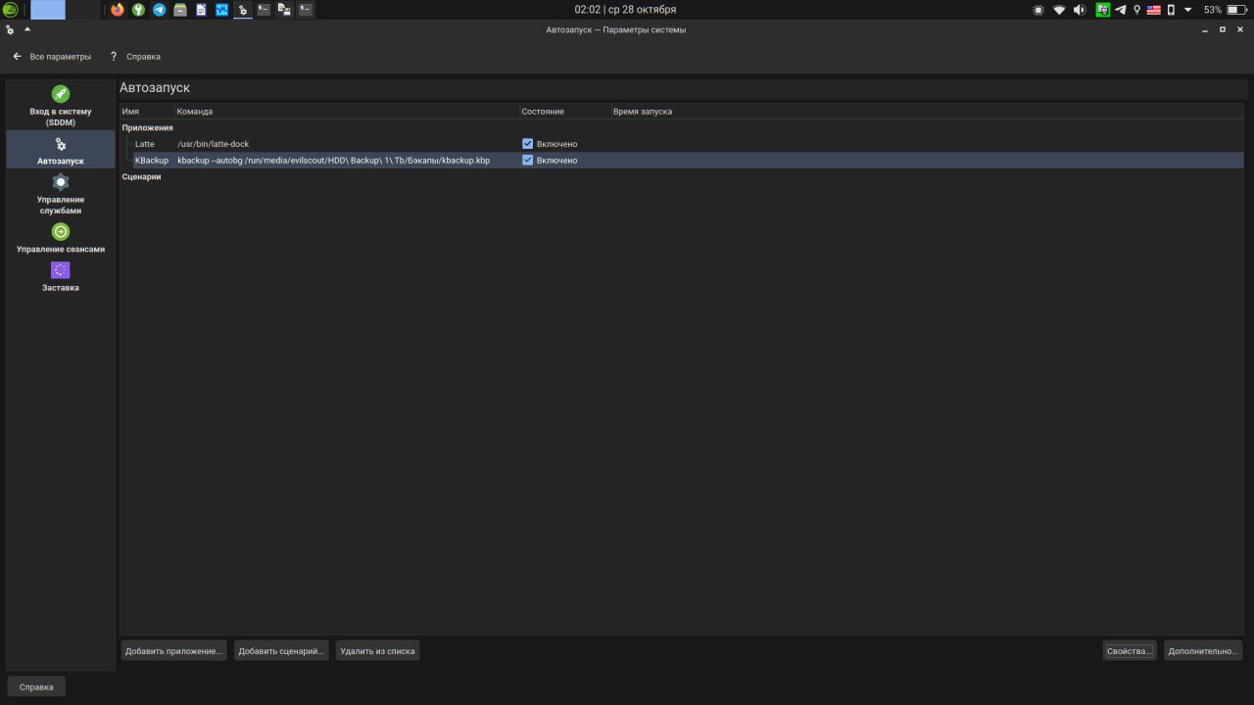
Task: Switch to the System Settings task icon
Action: [243, 10]
